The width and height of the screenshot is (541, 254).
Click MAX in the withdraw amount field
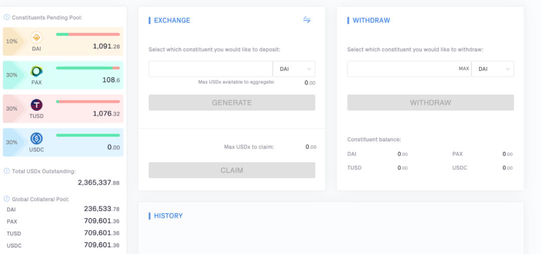(464, 69)
